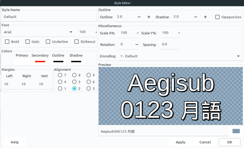The width and height of the screenshot is (244, 148).
Task: Edit the preview text field
Action: [x=163, y=132]
